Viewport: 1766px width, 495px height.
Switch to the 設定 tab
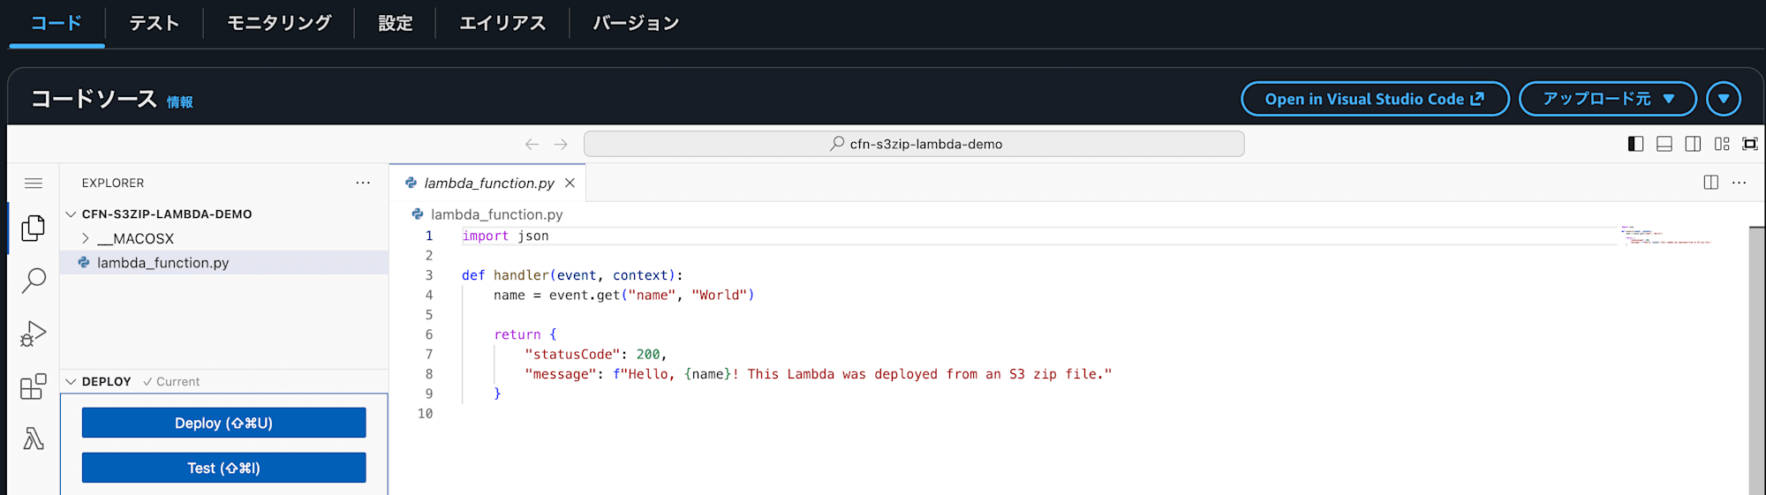396,24
